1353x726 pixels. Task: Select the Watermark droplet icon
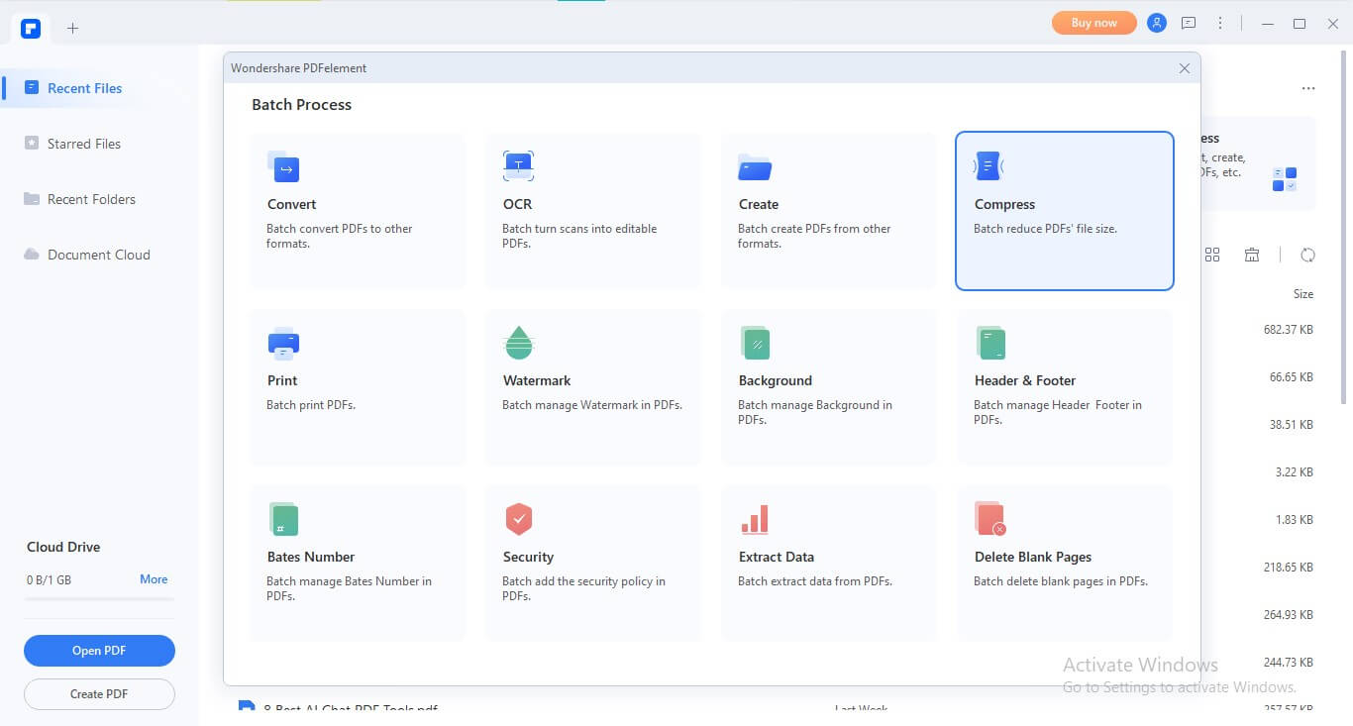point(519,343)
